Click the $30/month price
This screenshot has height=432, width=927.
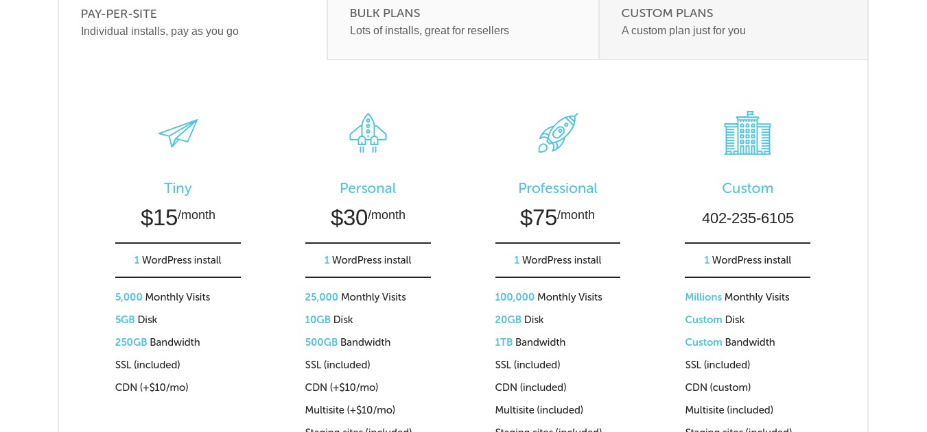point(368,217)
